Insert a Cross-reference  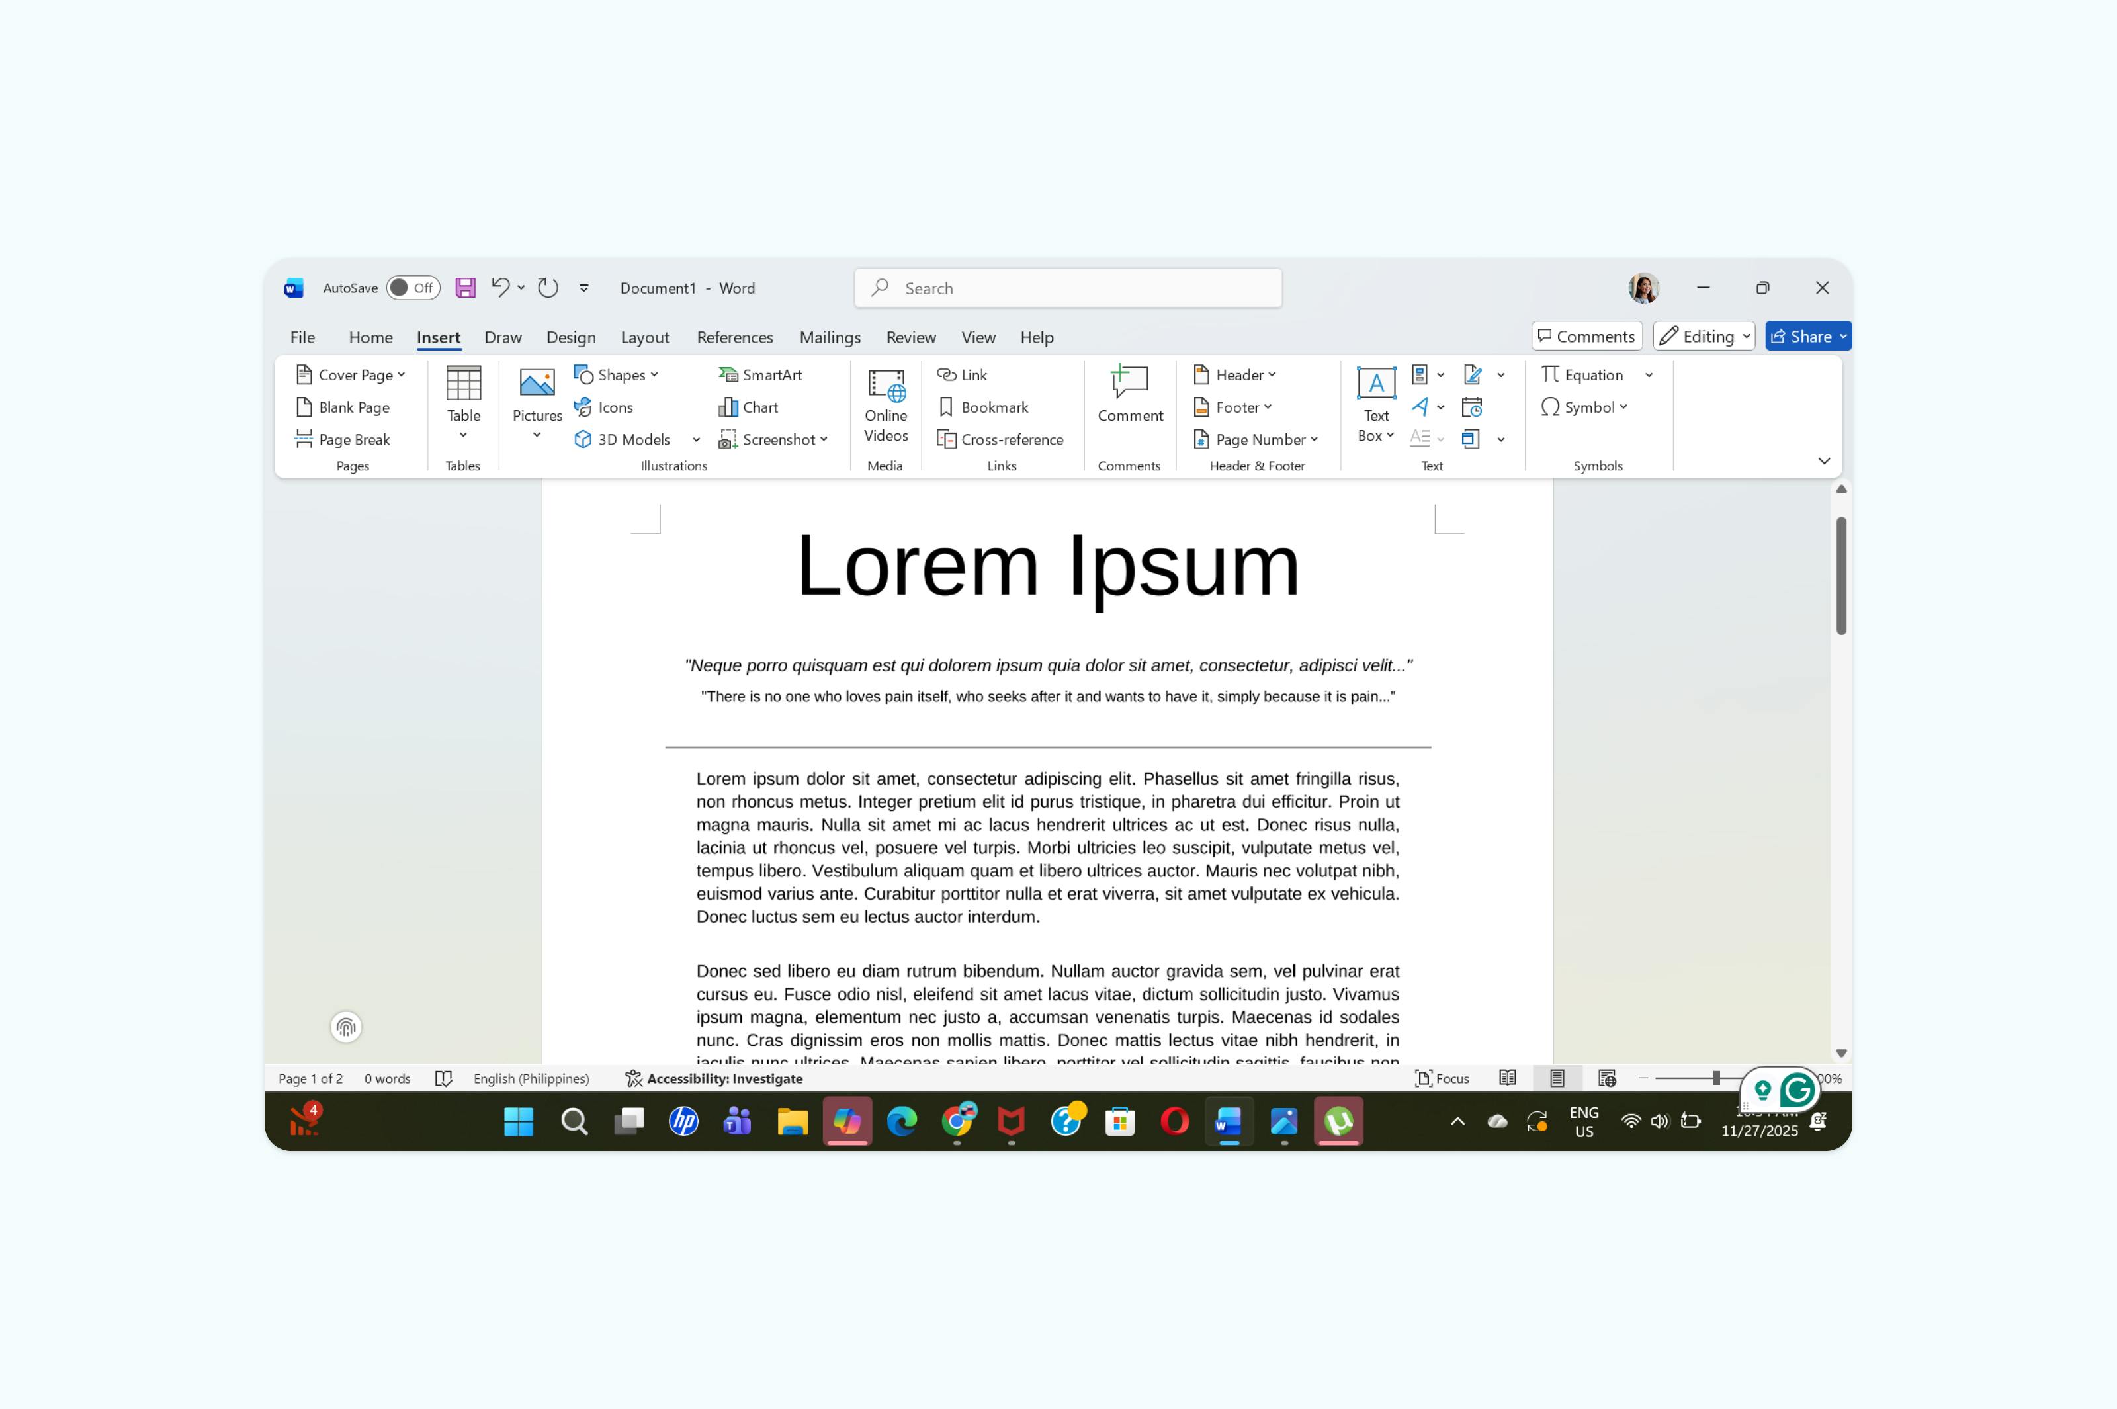[1001, 439]
